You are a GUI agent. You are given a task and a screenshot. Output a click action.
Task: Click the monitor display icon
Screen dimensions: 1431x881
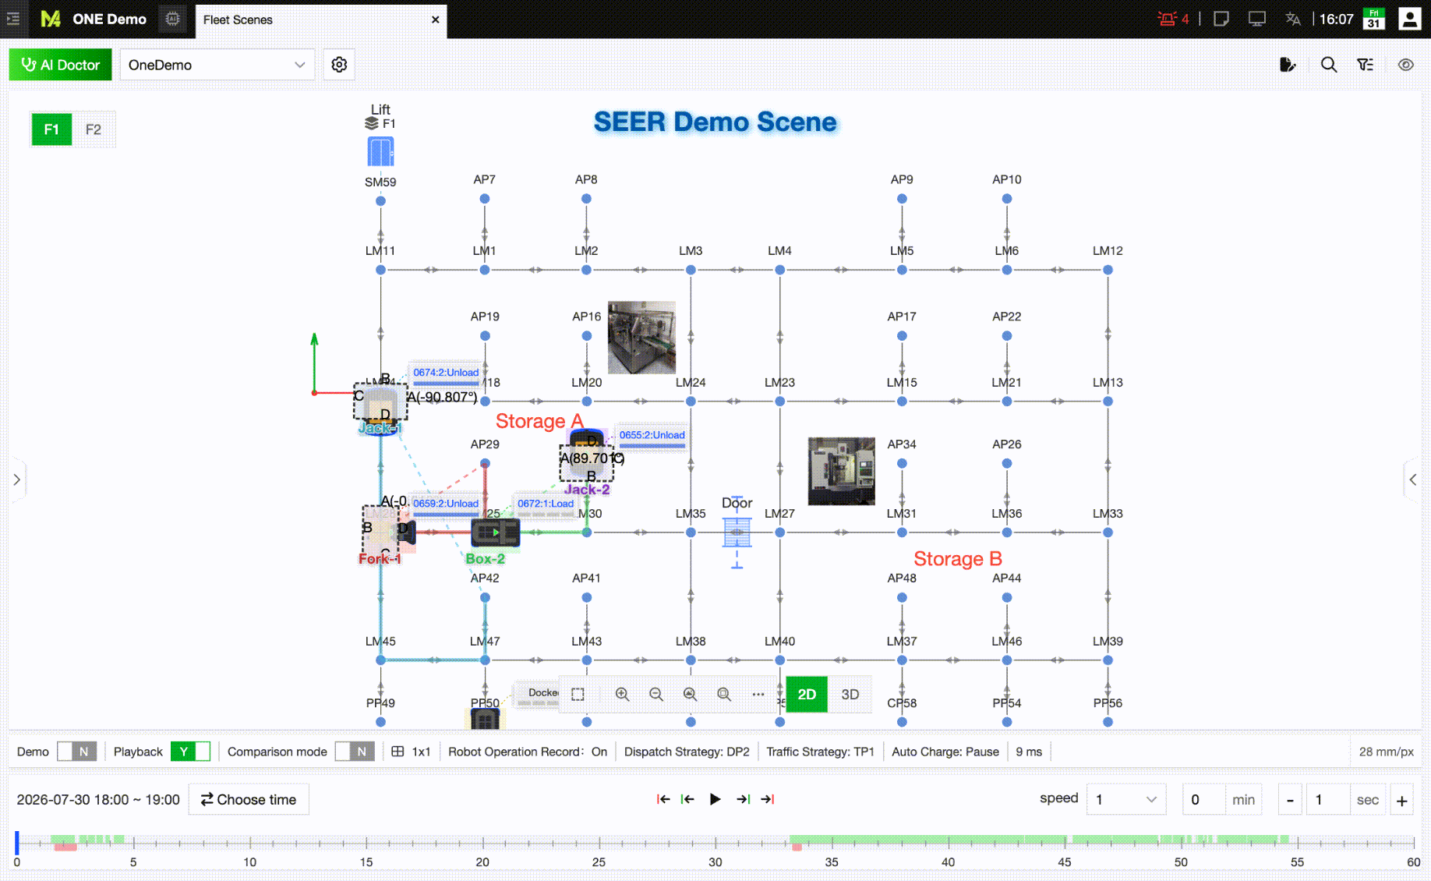(1257, 19)
